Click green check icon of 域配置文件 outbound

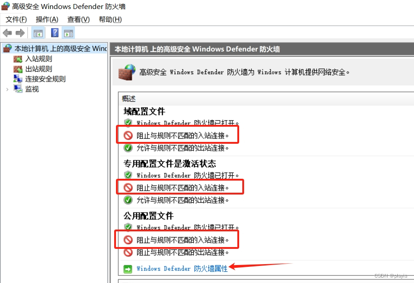(x=128, y=148)
